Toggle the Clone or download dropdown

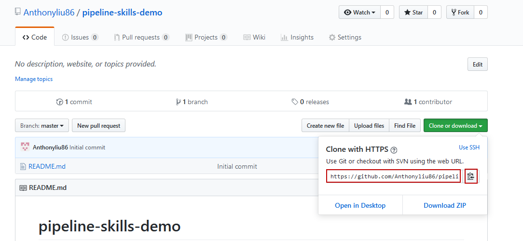455,126
